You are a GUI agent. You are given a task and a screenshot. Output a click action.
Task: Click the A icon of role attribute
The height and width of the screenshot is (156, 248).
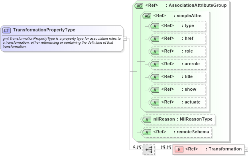point(155,52)
